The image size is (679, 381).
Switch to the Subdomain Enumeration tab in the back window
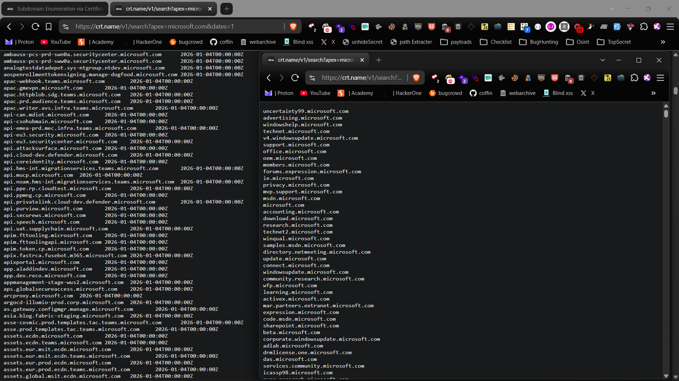(54, 9)
